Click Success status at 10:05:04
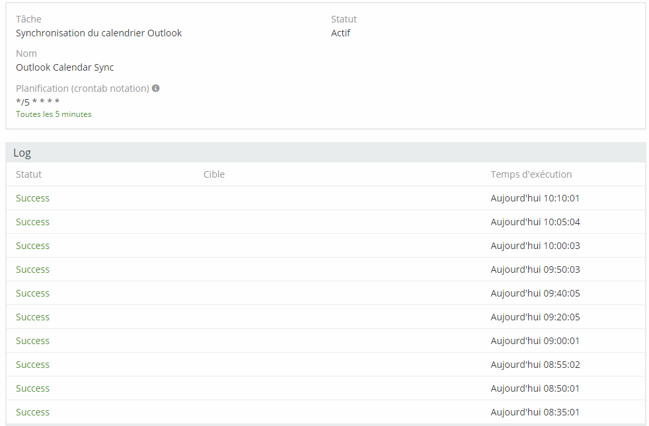Image resolution: width=649 pixels, height=426 pixels. point(32,222)
